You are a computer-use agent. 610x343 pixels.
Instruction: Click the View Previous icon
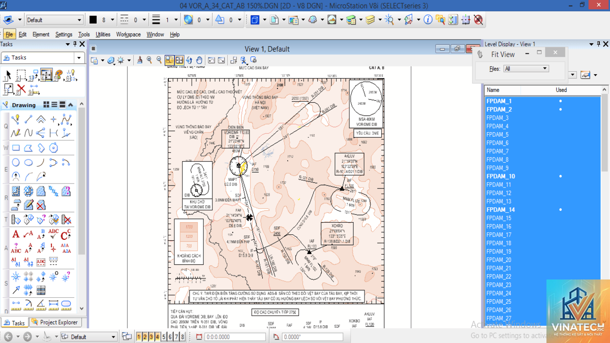pos(211,60)
